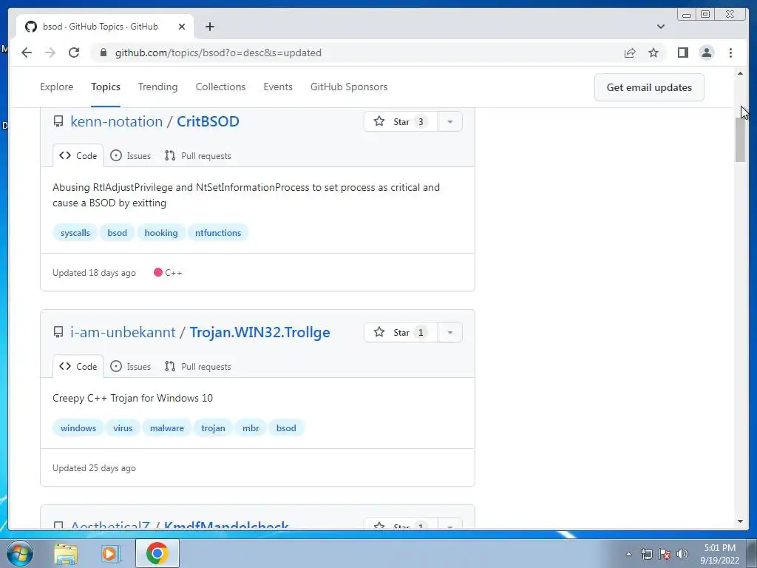Viewport: 757px width, 568px height.
Task: Expand the CritBSOD star list dropdown
Action: click(450, 121)
